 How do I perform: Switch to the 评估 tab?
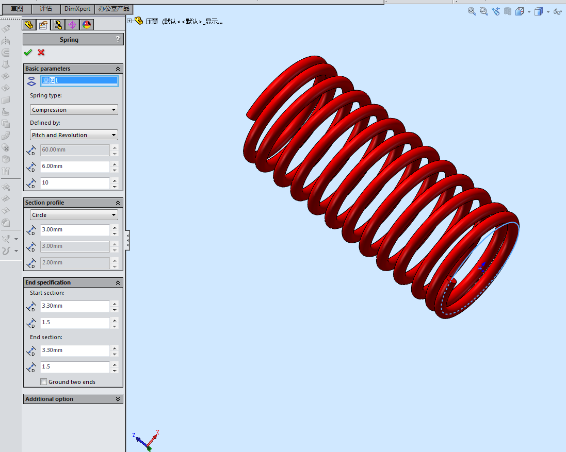click(x=46, y=9)
